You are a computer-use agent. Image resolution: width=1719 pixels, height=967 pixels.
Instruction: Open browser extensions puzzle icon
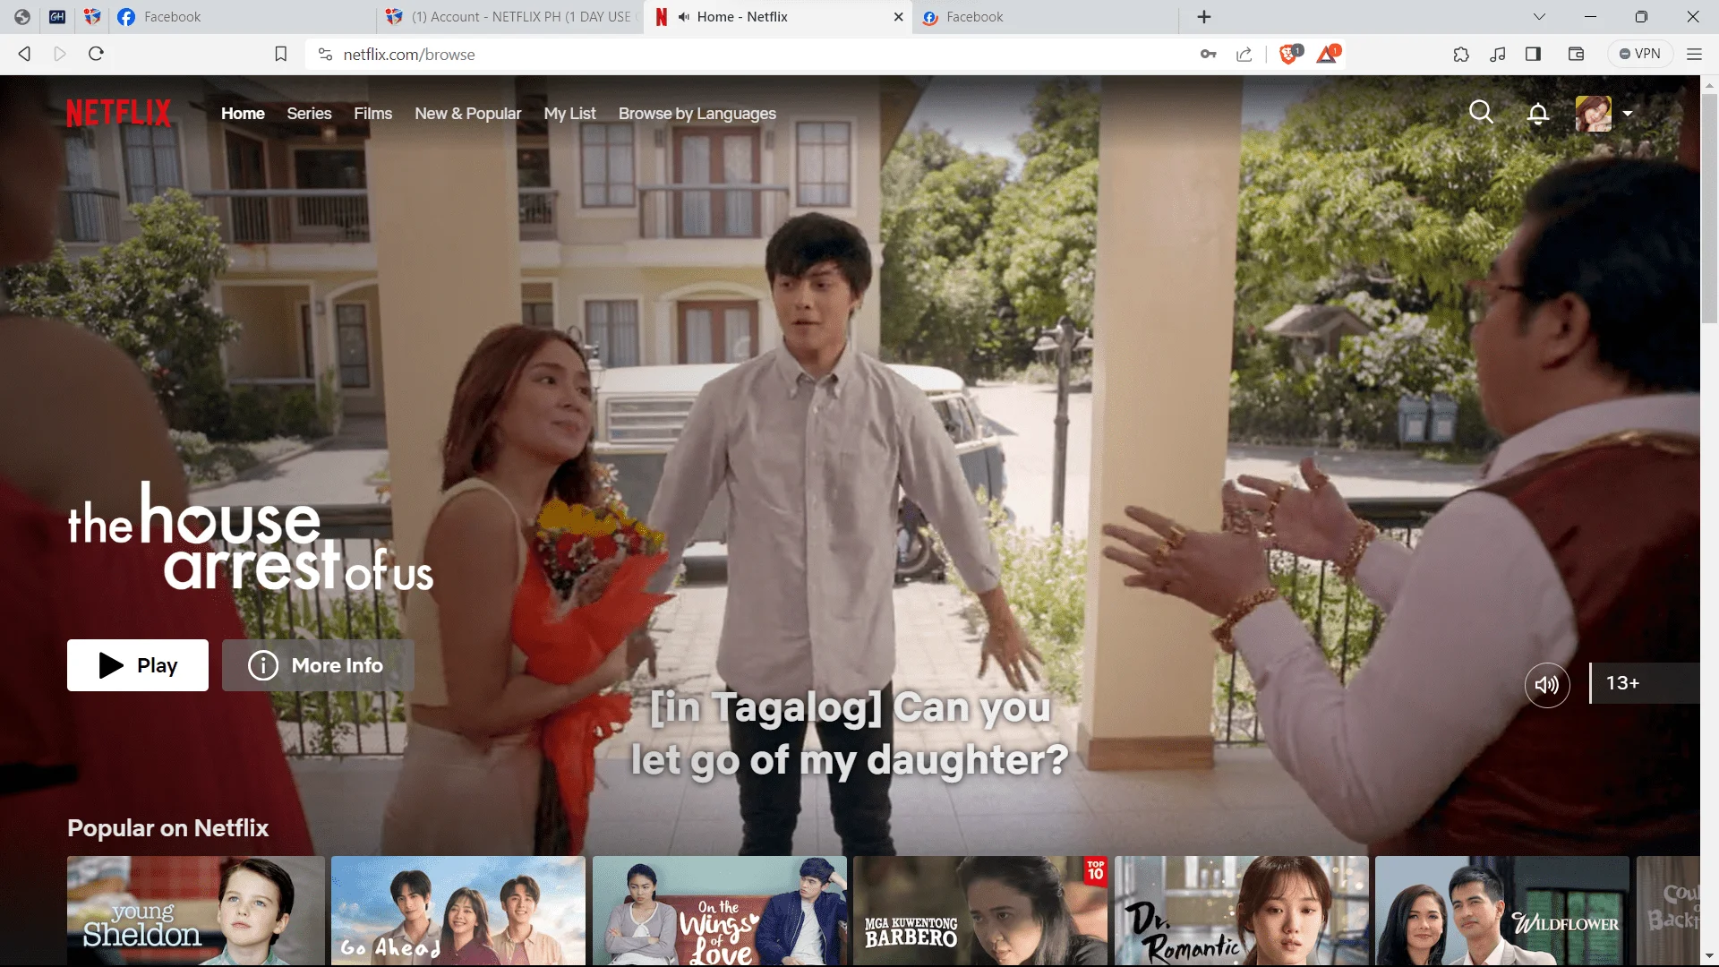point(1461,55)
